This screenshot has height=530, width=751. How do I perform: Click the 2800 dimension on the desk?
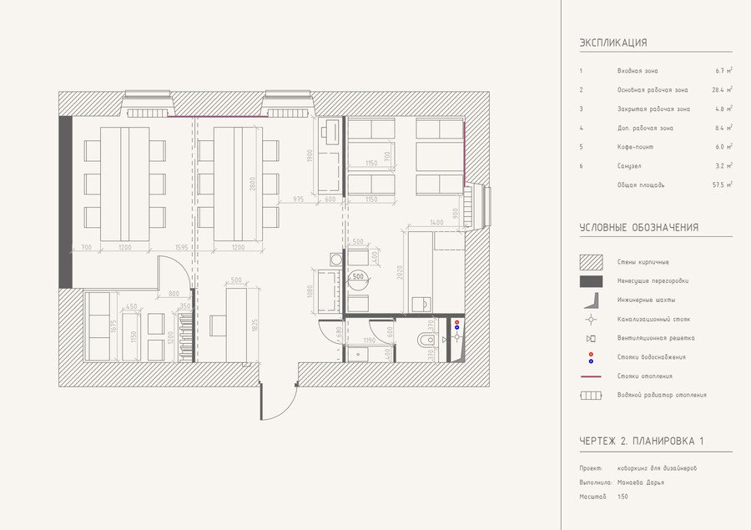253,184
